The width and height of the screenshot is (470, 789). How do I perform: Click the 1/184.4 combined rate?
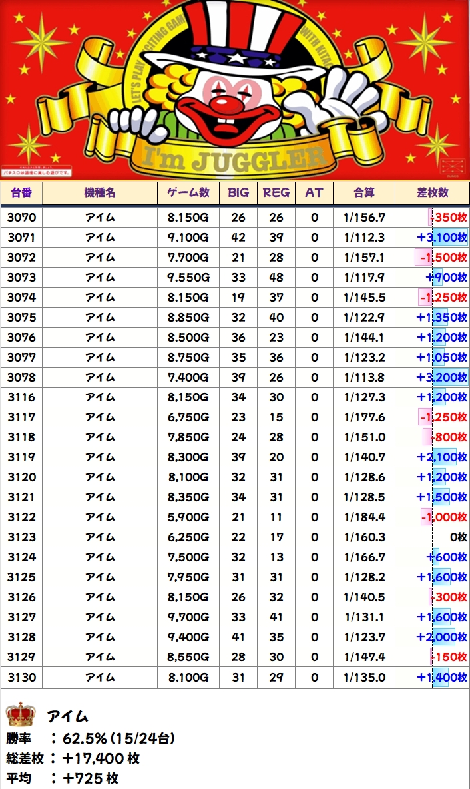click(x=364, y=517)
